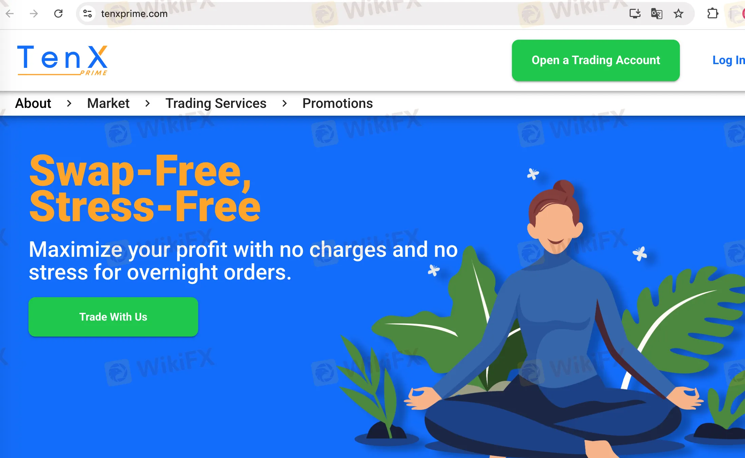Click the TenX Prime logo
The width and height of the screenshot is (745, 458).
[x=62, y=60]
